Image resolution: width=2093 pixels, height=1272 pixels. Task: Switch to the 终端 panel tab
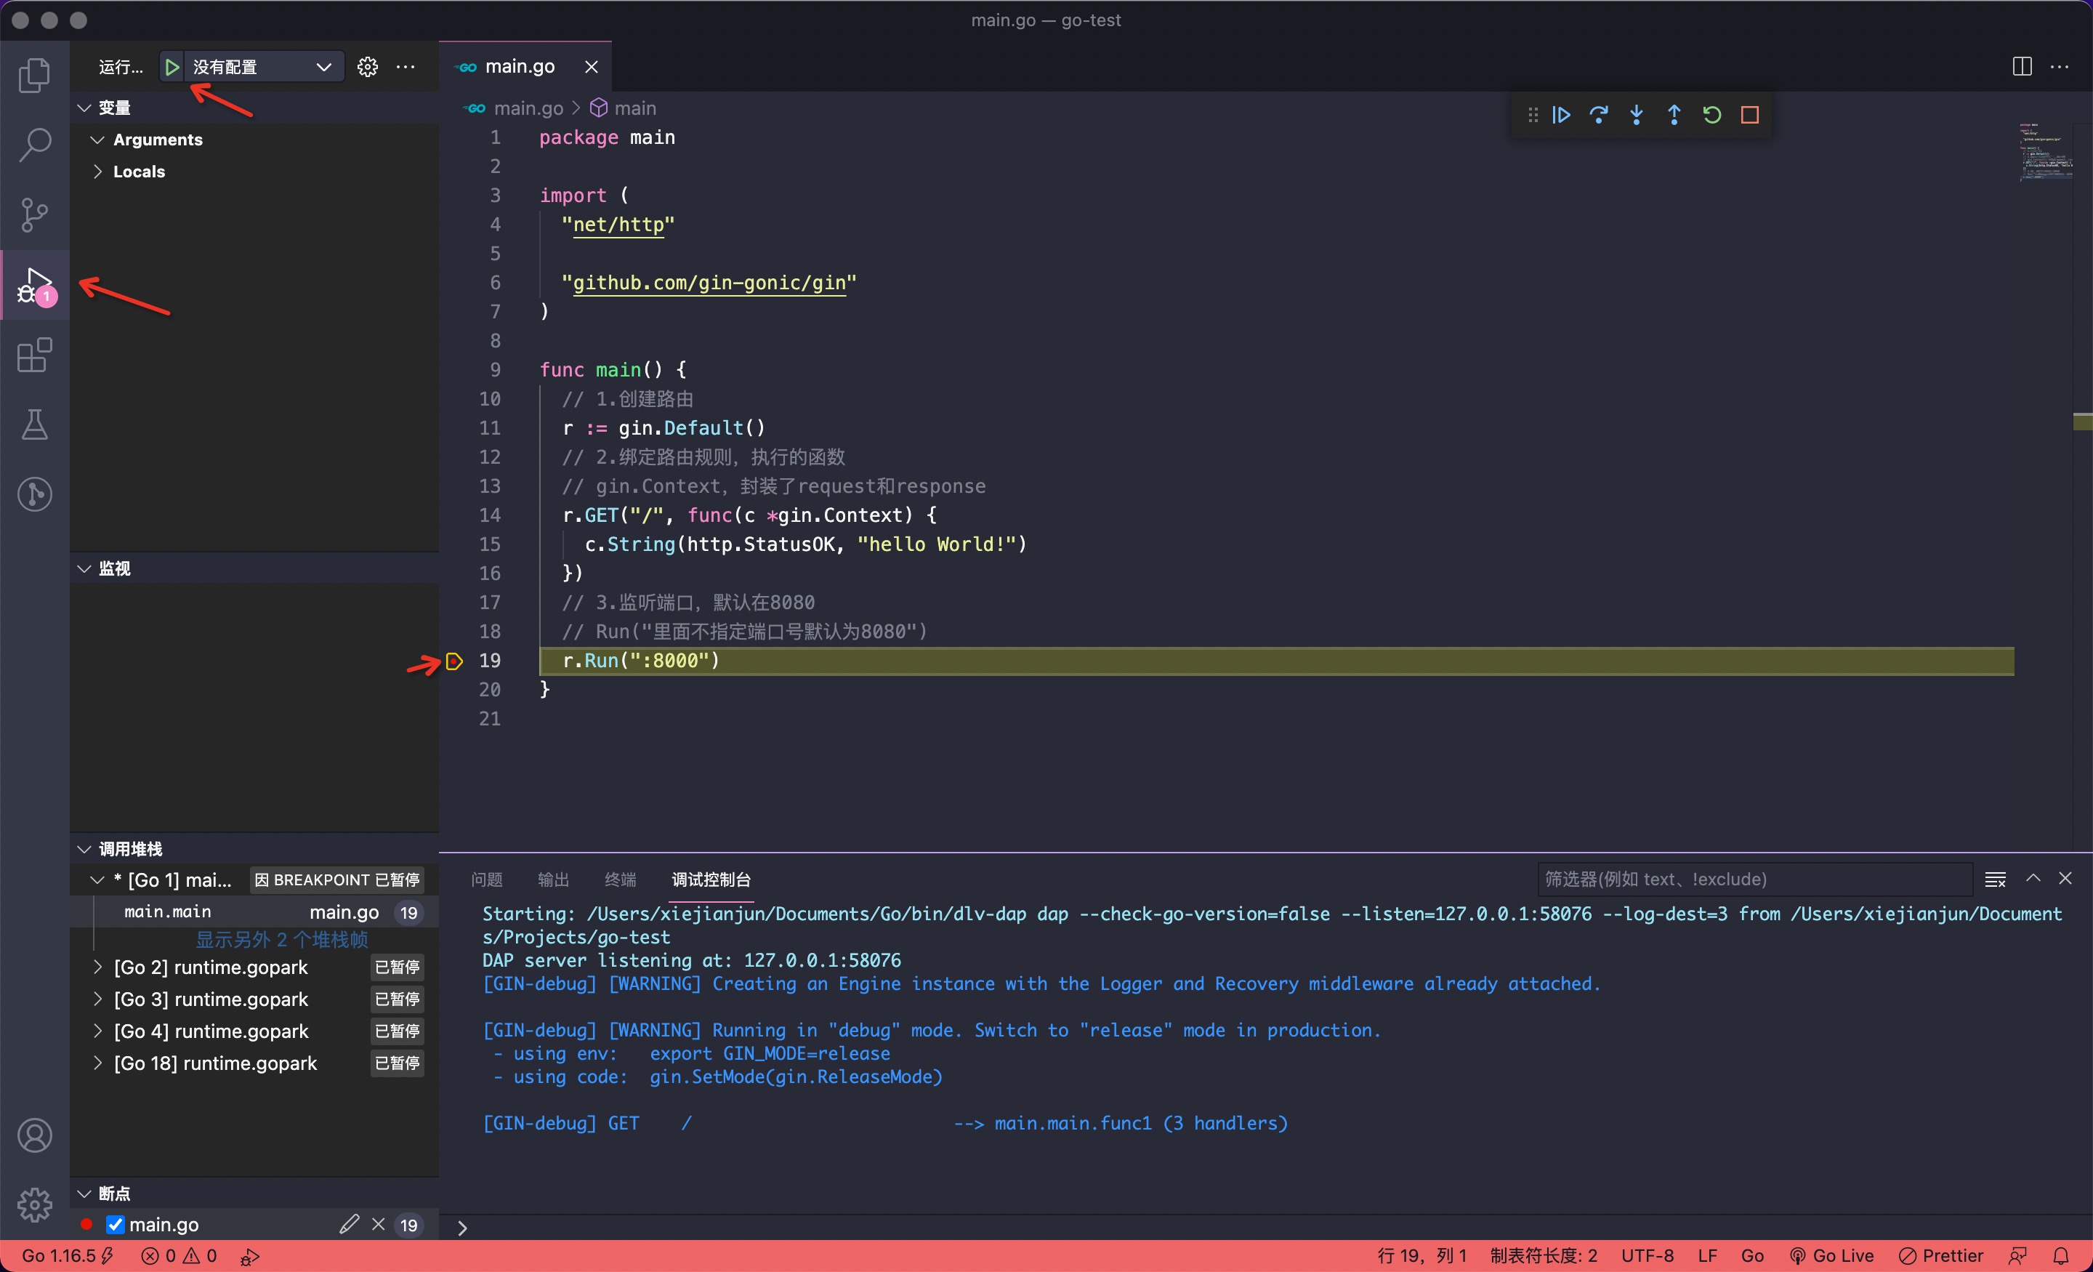tap(620, 879)
